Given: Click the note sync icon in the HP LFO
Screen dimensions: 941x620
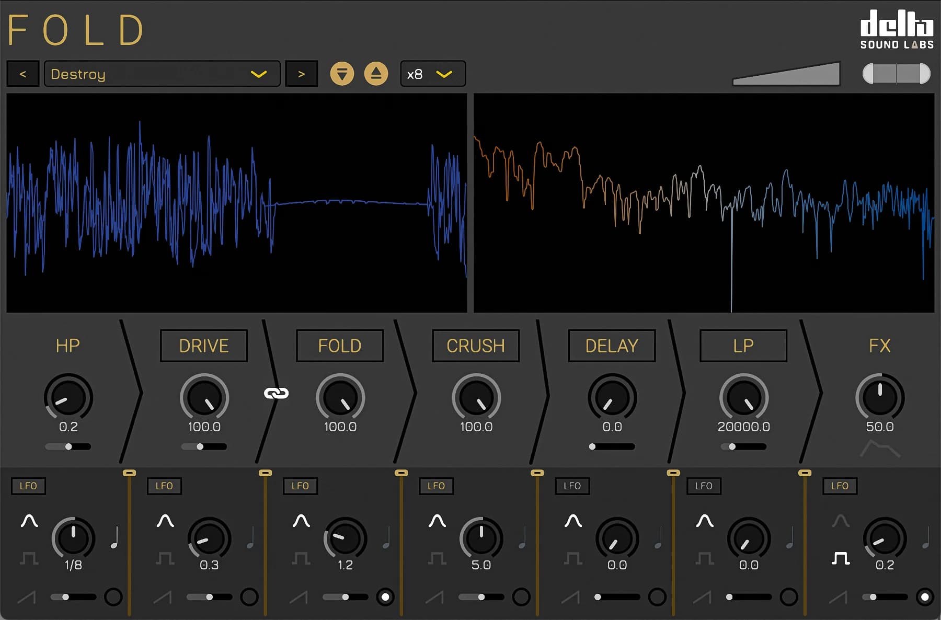Looking at the screenshot, I should tap(114, 538).
